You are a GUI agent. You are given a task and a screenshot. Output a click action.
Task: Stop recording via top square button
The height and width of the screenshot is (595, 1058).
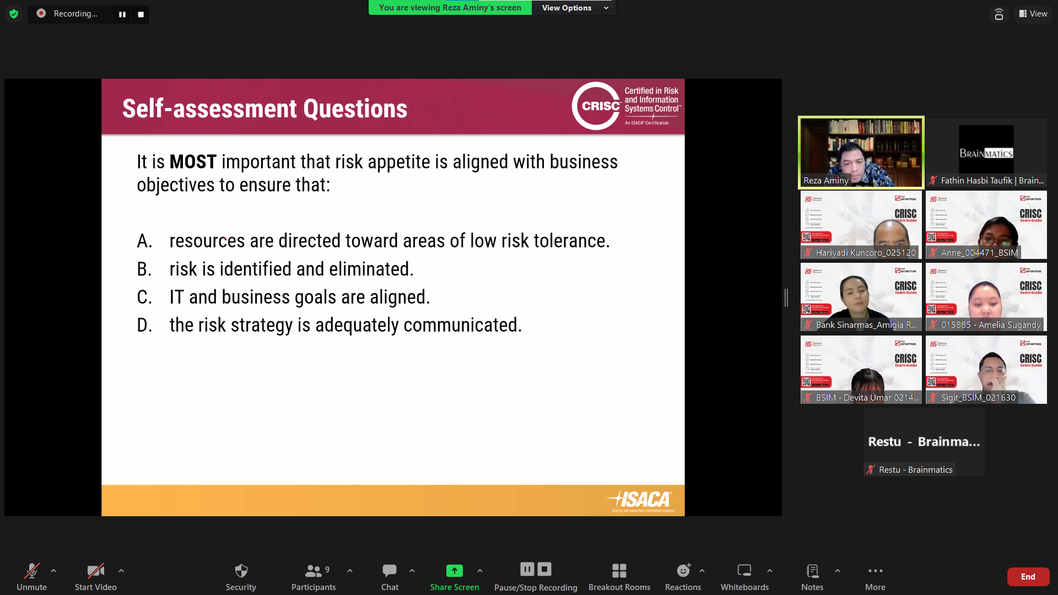(x=141, y=14)
